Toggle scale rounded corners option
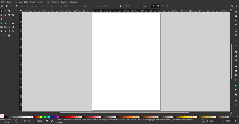 [x=158, y=6]
